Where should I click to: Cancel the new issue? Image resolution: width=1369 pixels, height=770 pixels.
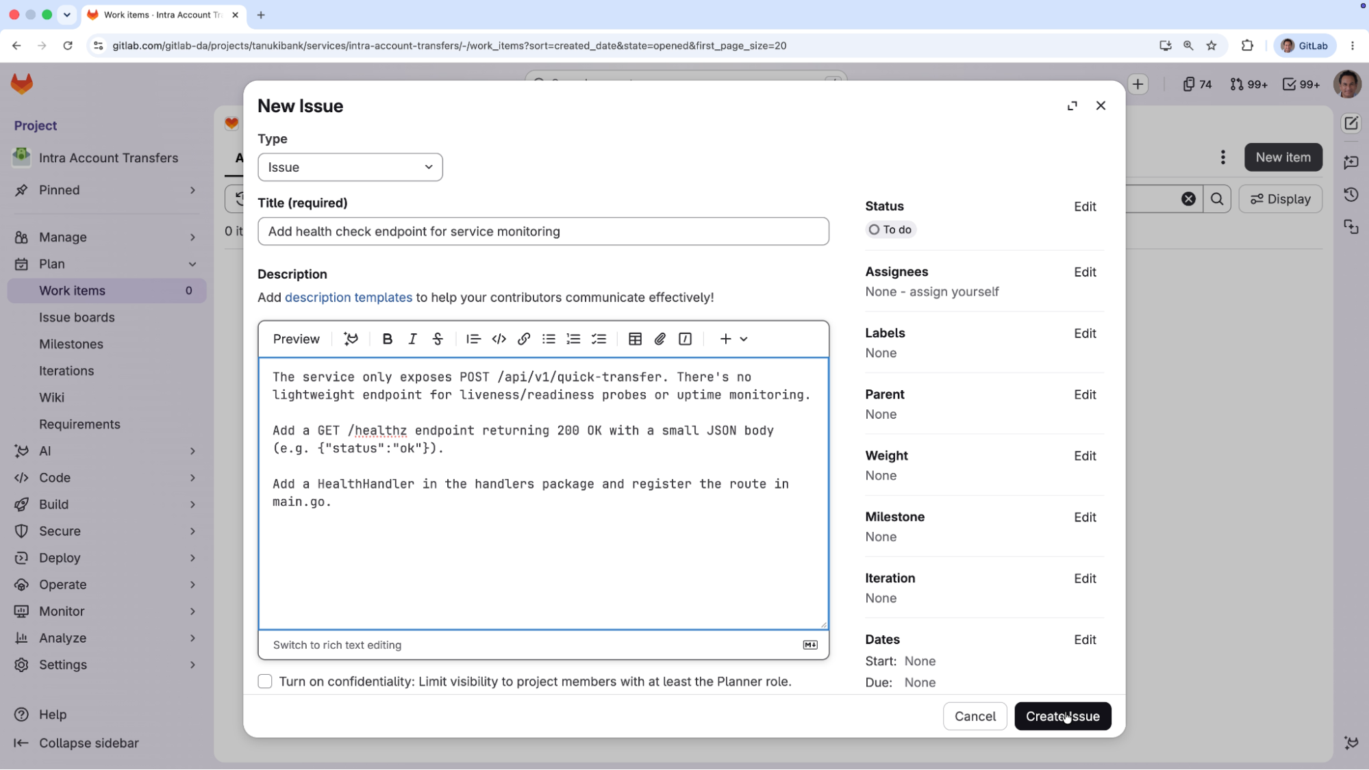pyautogui.click(x=975, y=716)
